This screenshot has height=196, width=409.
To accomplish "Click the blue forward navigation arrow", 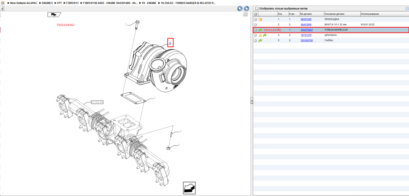I will point(246,9).
